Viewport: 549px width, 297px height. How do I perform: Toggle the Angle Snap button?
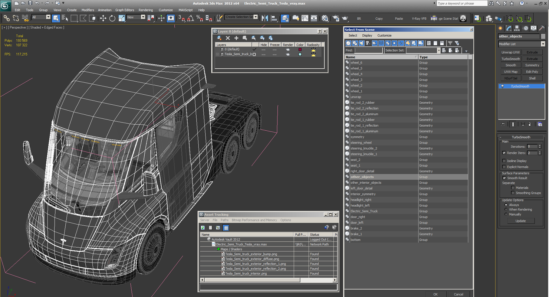pos(190,18)
